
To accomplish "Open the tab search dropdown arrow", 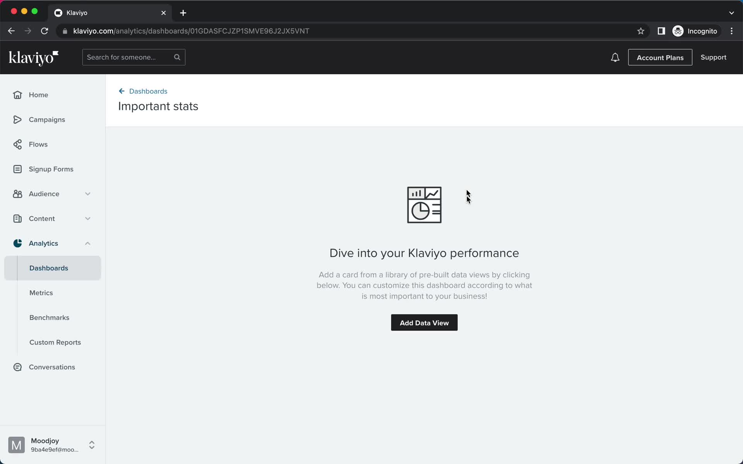I will 731,13.
